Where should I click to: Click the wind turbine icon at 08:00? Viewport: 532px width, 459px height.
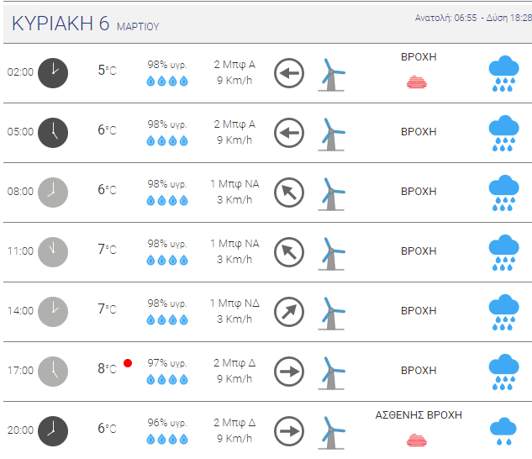331,194
